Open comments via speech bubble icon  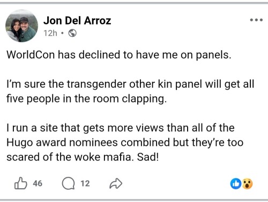68,183
